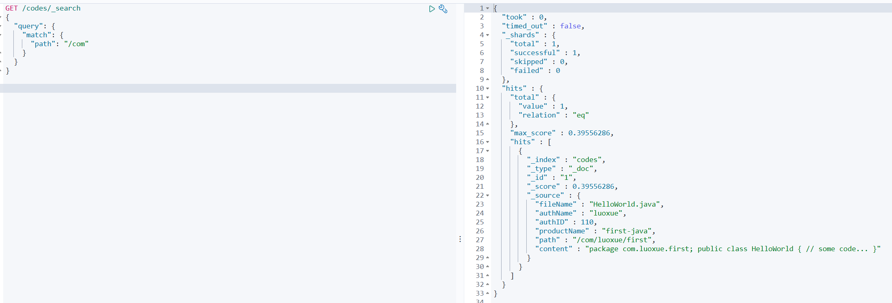Screen dimensions: 892x303
Task: Click the "first-java" productName value
Action: pyautogui.click(x=626, y=231)
